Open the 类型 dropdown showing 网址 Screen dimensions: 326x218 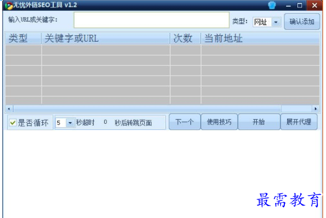coord(267,22)
